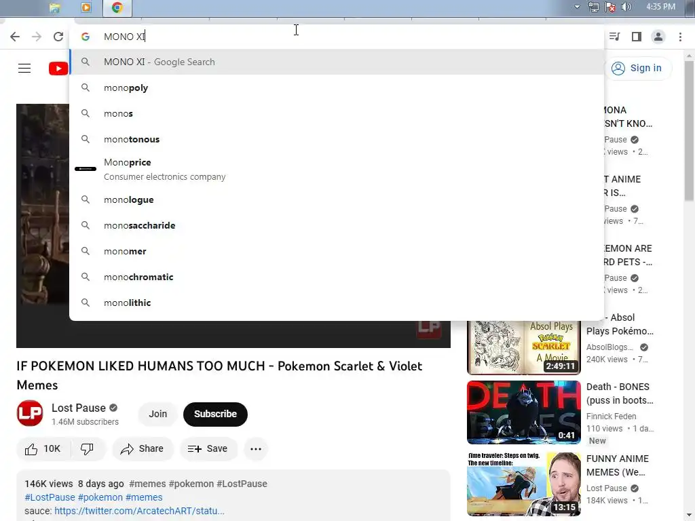
Task: Click the Google G icon in the address bar
Action: (86, 37)
